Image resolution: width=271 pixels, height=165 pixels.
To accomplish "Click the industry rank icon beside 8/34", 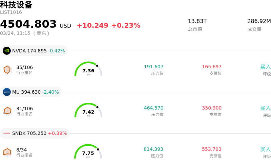I will [7, 152].
